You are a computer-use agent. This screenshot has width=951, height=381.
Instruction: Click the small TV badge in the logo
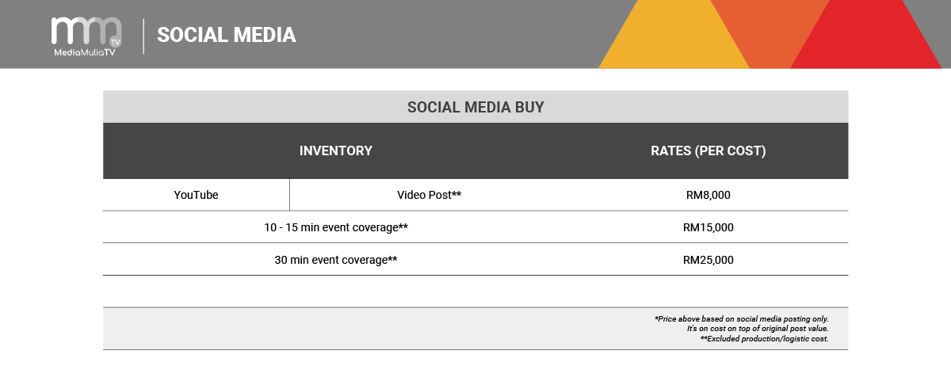click(x=116, y=40)
